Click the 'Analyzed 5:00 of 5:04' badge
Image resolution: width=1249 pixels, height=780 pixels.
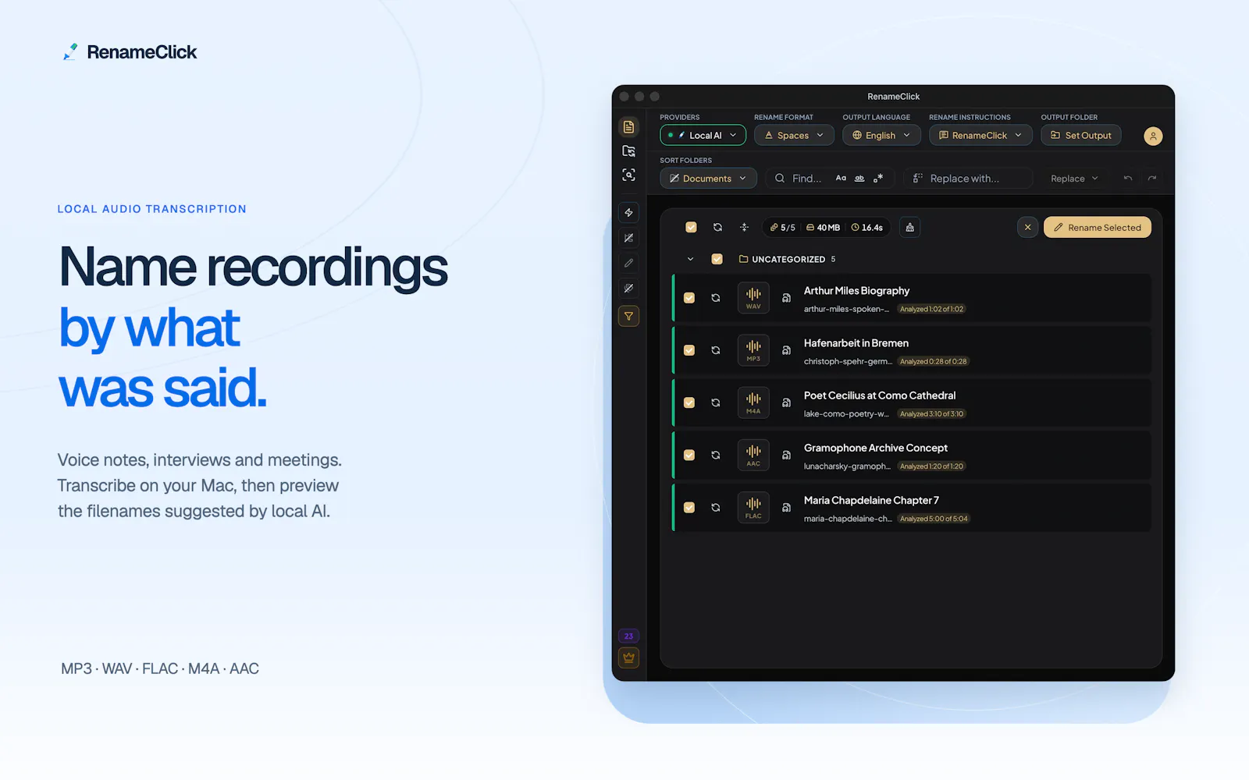pos(933,519)
